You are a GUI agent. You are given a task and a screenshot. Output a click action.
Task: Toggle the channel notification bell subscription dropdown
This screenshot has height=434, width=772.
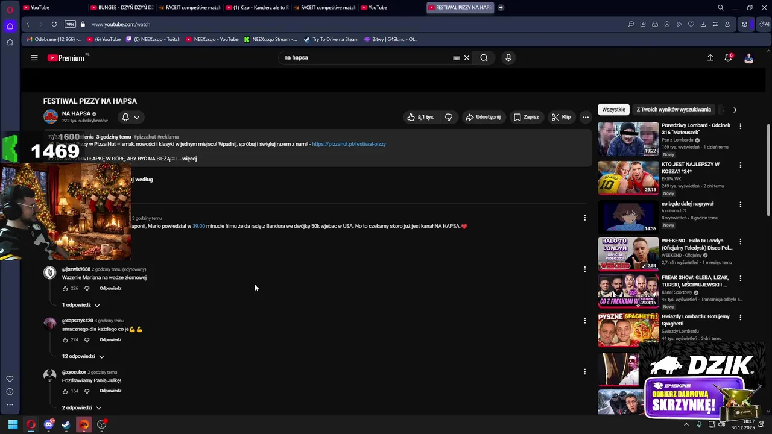click(x=131, y=117)
